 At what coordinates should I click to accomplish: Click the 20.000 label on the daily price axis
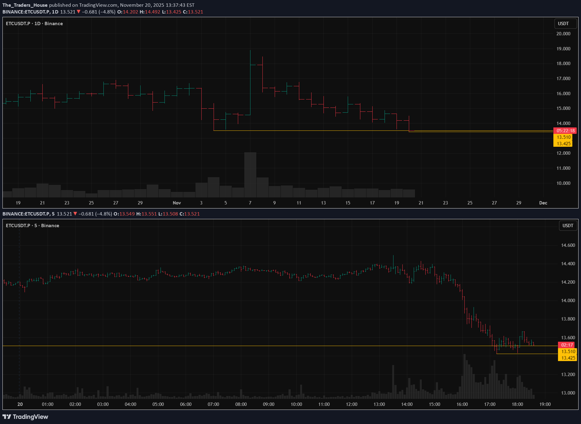click(x=563, y=34)
